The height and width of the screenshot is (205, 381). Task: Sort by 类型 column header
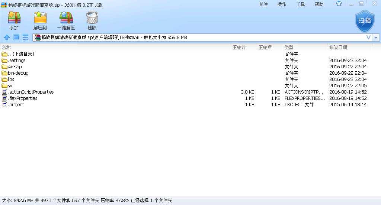pyautogui.click(x=289, y=47)
